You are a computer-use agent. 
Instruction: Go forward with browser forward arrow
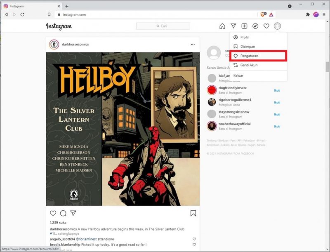[x=14, y=14]
